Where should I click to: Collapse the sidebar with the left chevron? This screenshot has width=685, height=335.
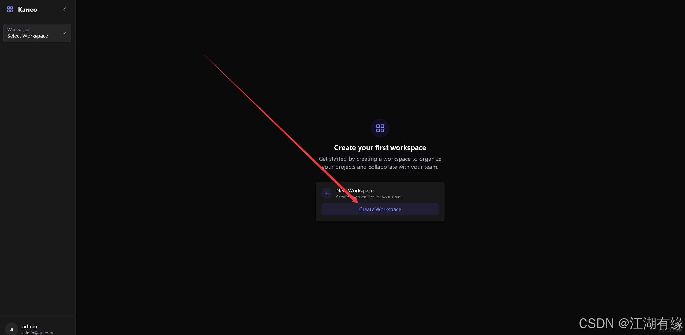pos(64,9)
